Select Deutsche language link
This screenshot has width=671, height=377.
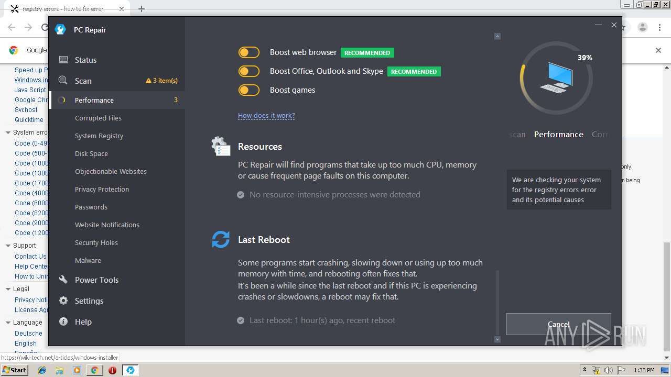tap(28, 334)
